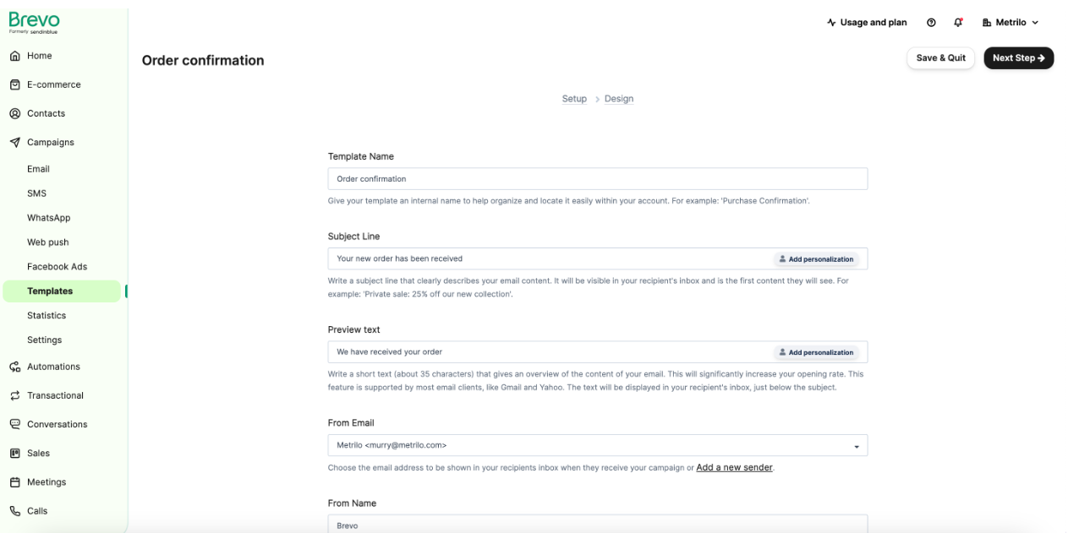The width and height of the screenshot is (1068, 533).
Task: Open the notifications bell
Action: 957,22
